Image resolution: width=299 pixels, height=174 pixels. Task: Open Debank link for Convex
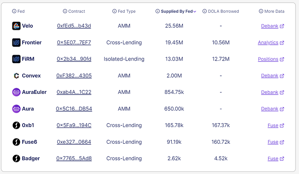[x=270, y=76]
